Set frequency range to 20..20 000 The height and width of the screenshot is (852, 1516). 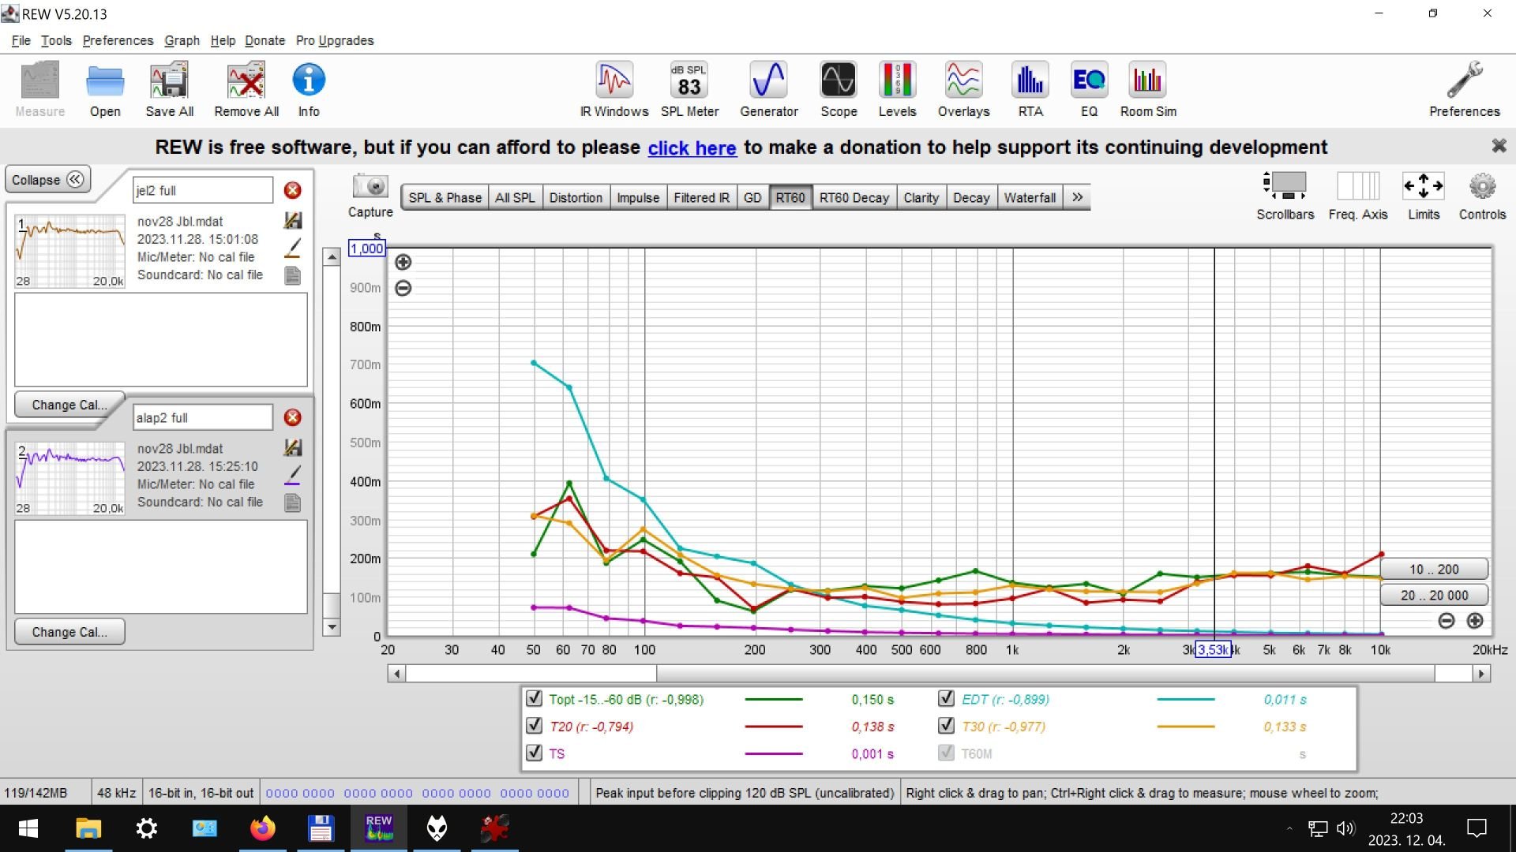click(1434, 595)
